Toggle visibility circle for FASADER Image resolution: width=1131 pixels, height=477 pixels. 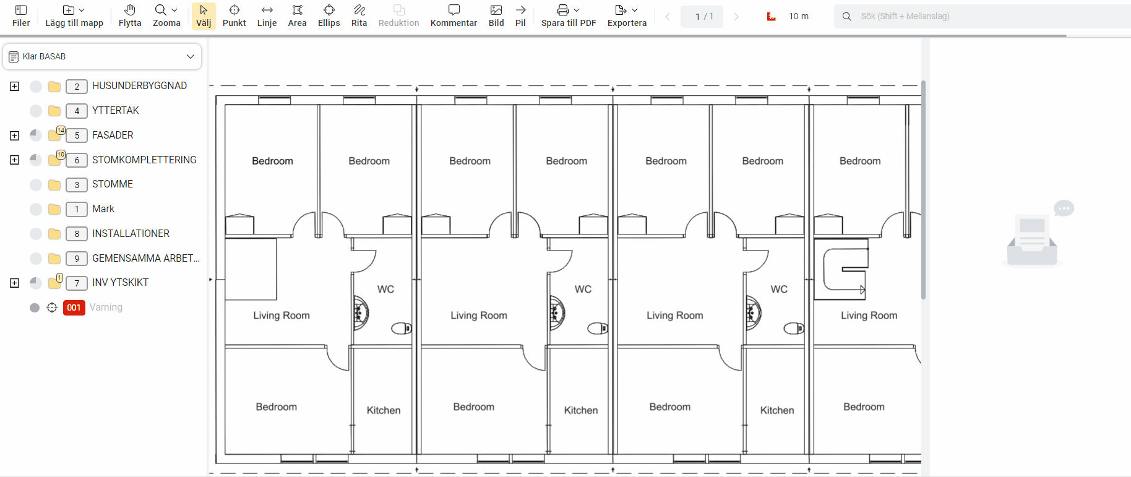(36, 135)
